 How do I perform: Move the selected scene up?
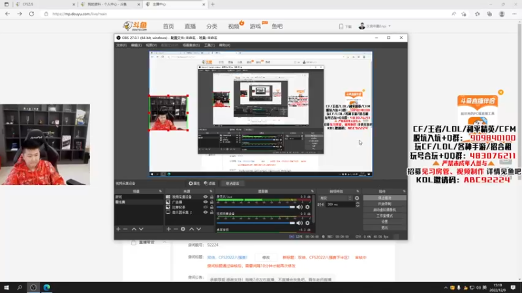[x=134, y=229]
